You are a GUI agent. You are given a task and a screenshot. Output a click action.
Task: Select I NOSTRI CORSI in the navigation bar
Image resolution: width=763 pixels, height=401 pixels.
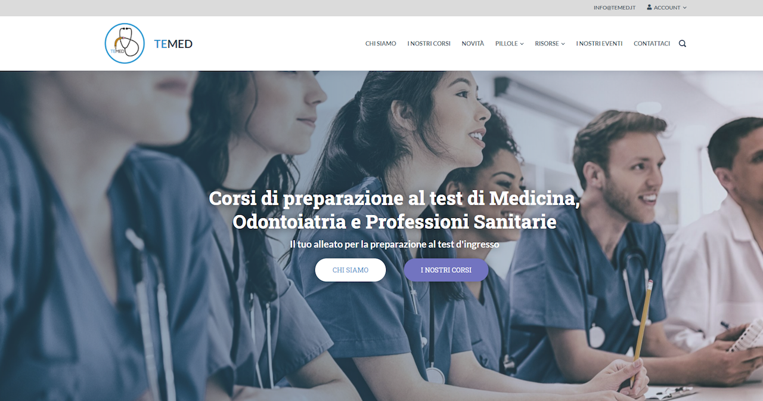tap(429, 44)
